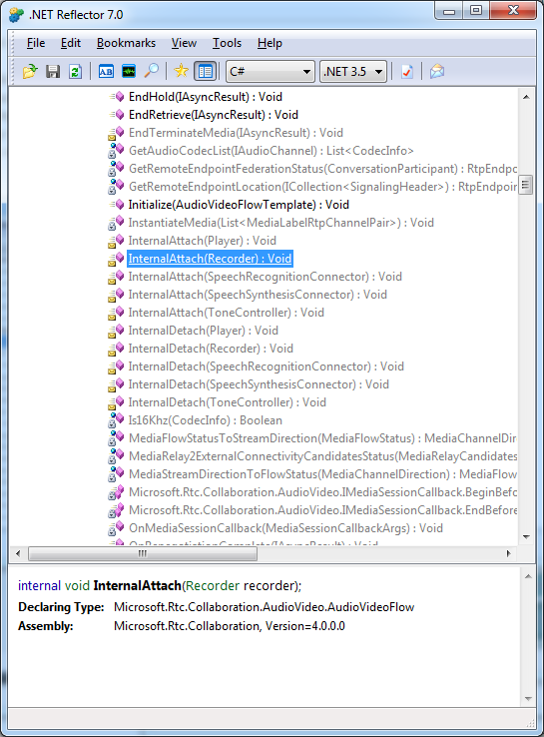Image resolution: width=544 pixels, height=737 pixels.
Task: Open the Bookmarks menu
Action: [x=126, y=43]
